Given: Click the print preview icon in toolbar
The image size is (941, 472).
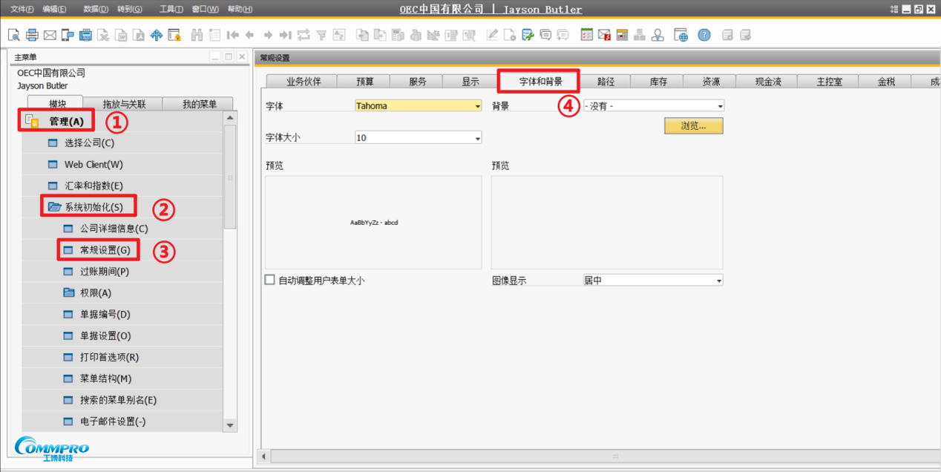Looking at the screenshot, I should click(13, 34).
